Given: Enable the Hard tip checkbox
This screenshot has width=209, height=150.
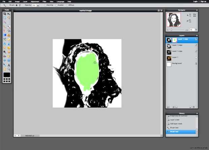Looking at the screenshot, I should (45, 5).
